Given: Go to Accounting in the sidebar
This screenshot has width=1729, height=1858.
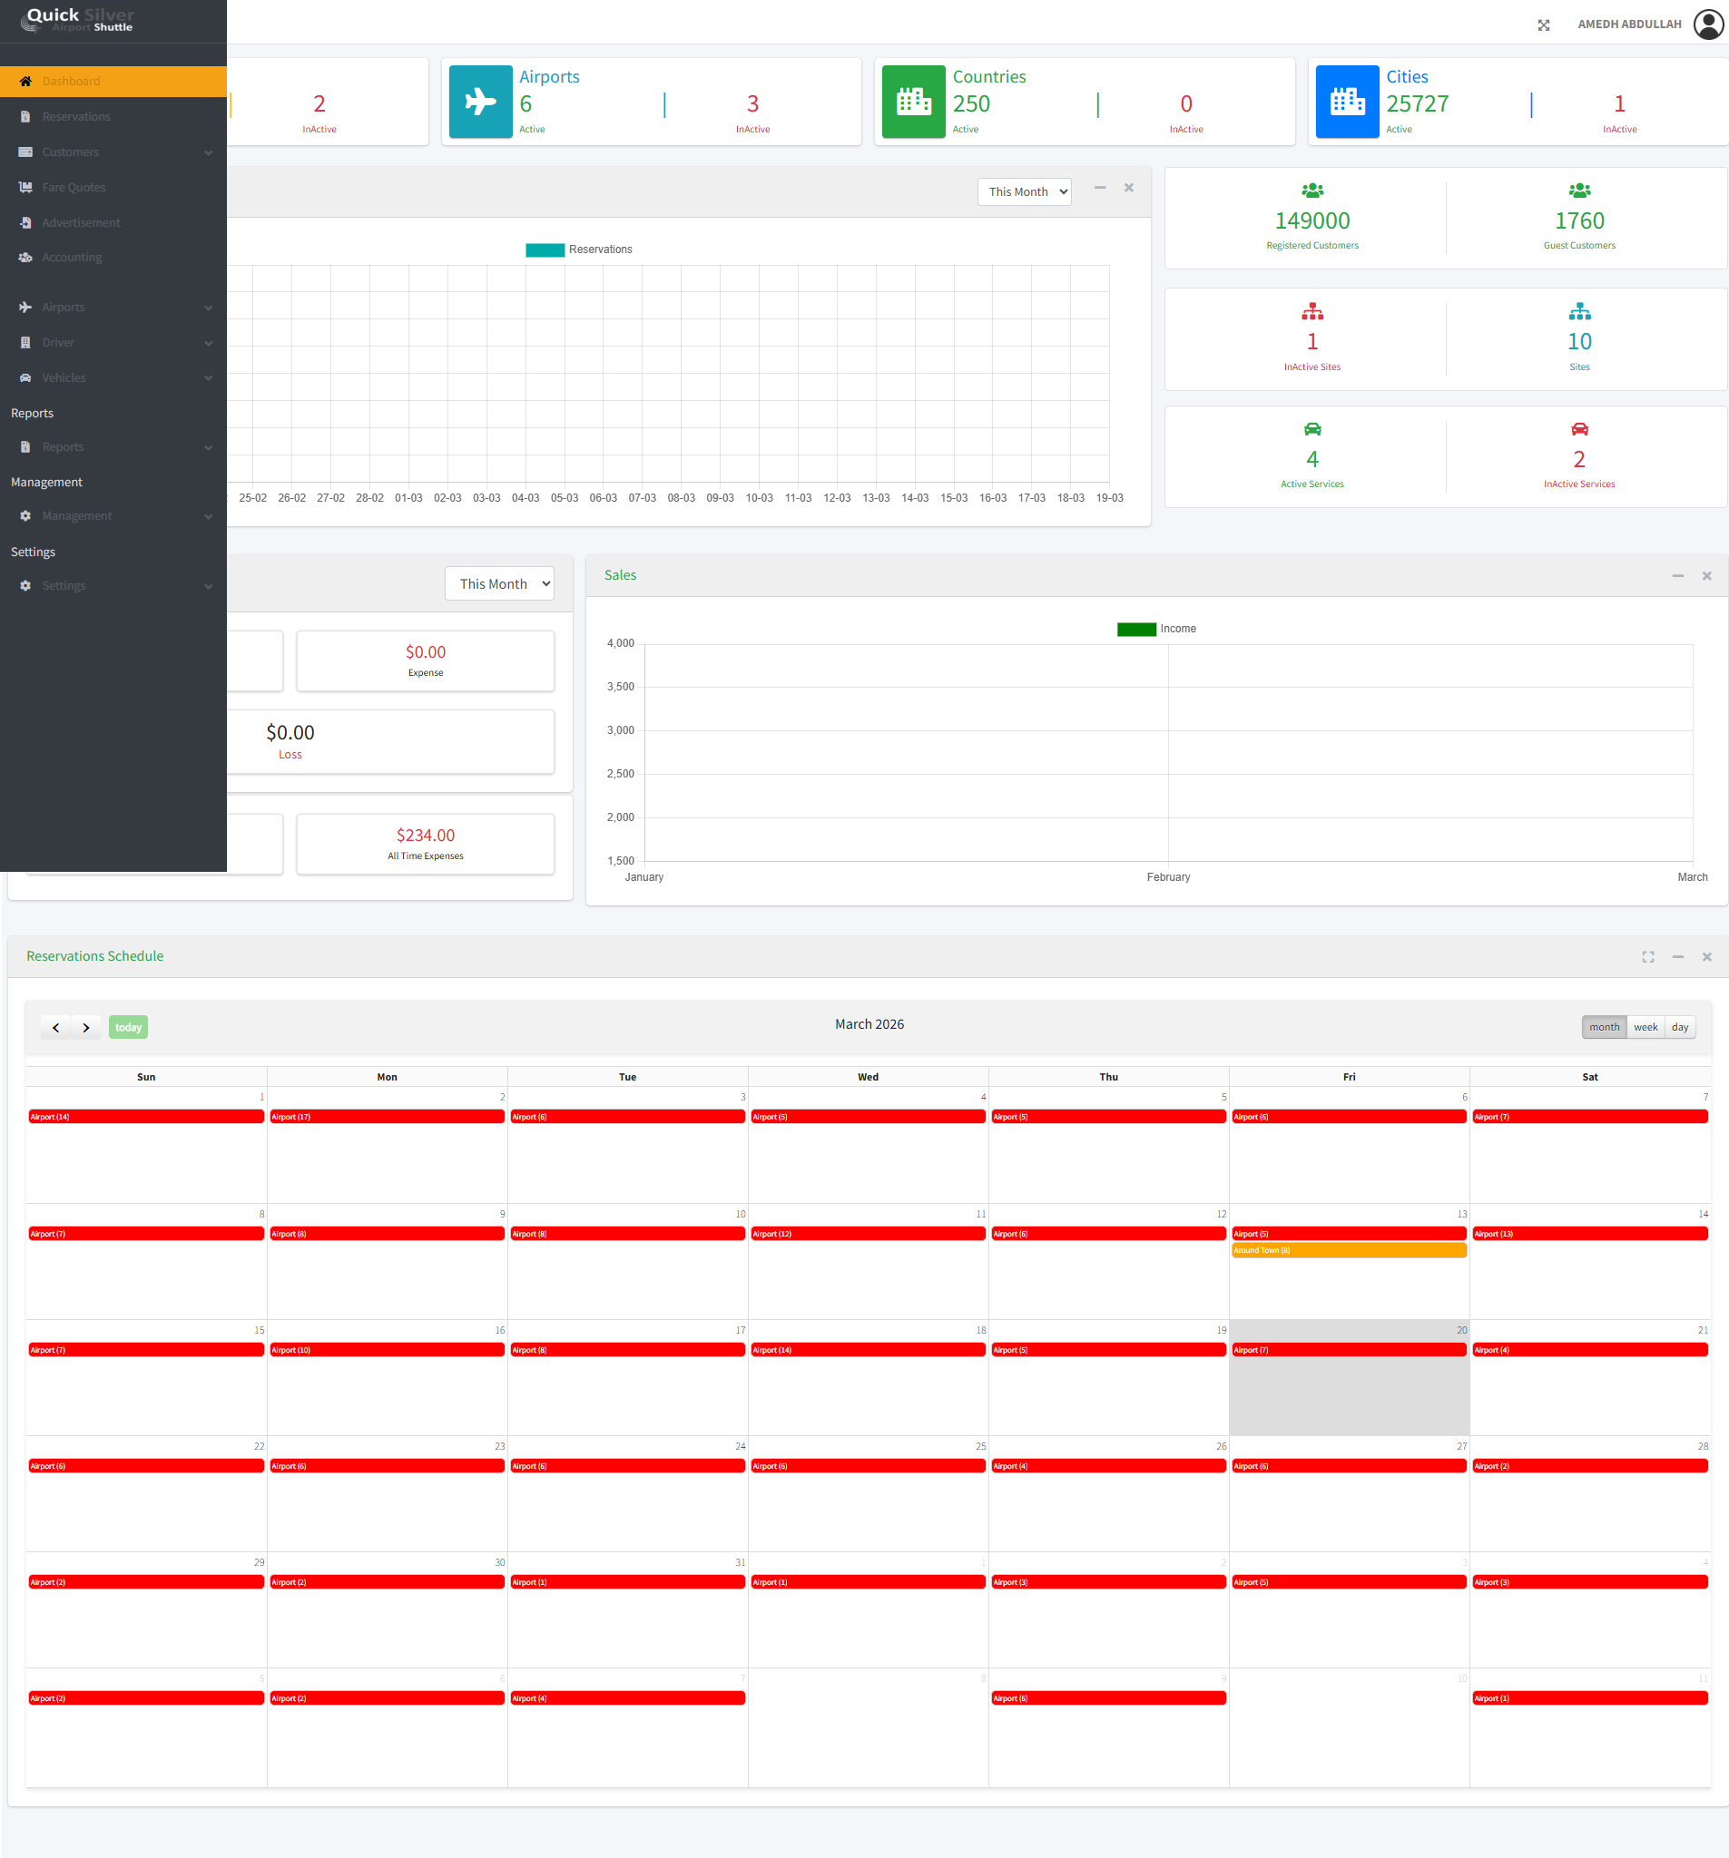Looking at the screenshot, I should coord(72,257).
